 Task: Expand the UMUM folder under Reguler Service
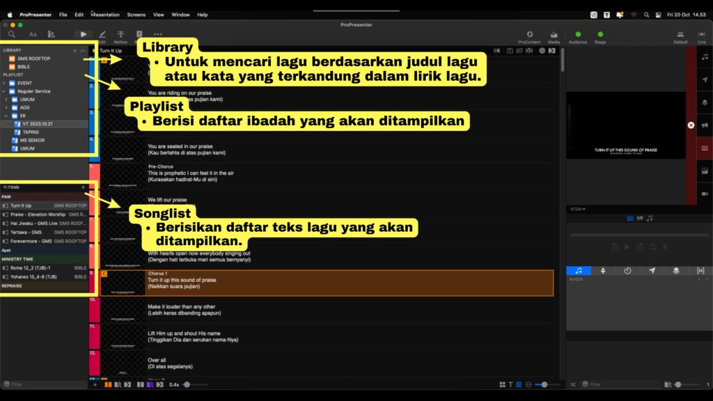(x=6, y=100)
